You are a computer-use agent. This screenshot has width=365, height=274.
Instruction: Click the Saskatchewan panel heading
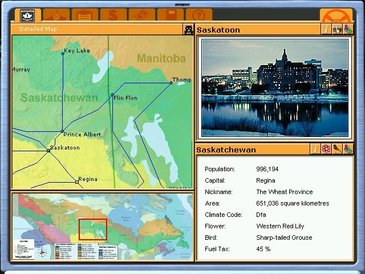(226, 150)
